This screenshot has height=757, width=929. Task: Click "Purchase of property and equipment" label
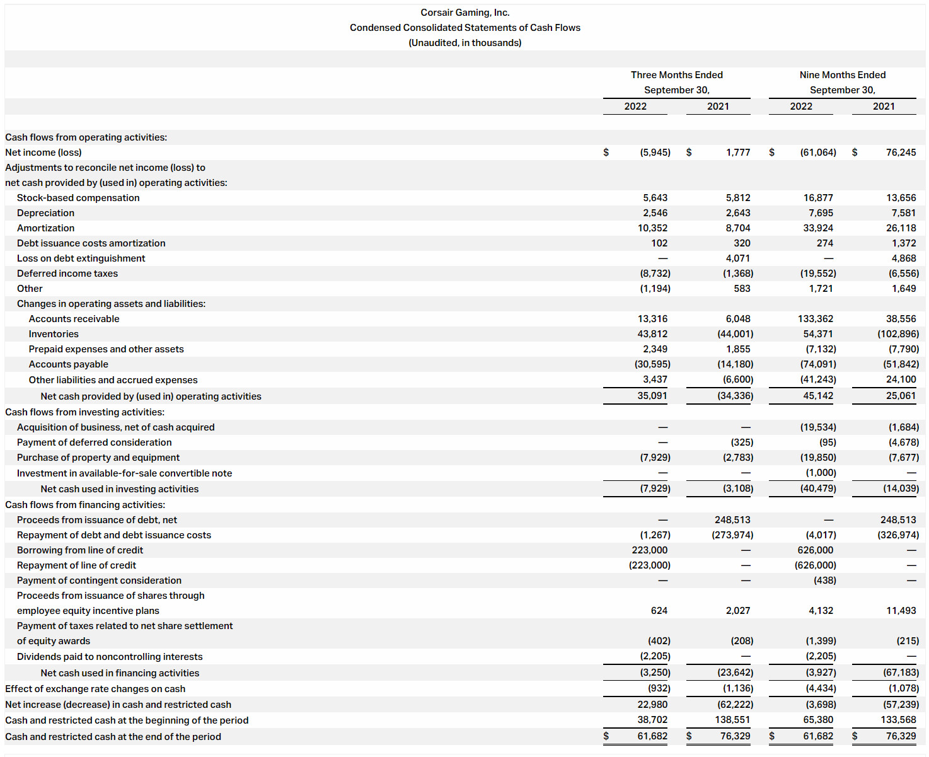[98, 458]
